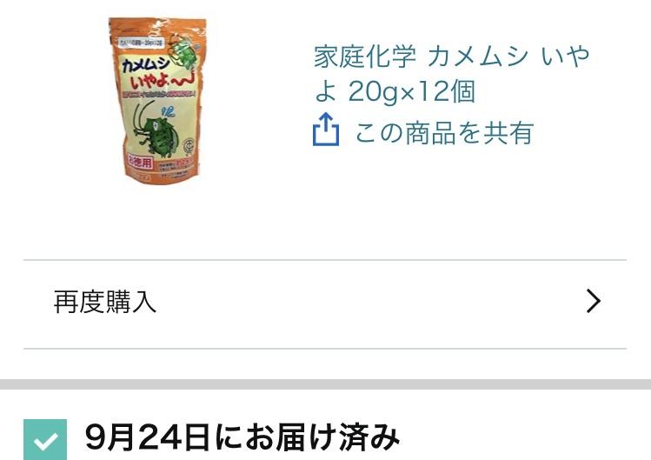Open the 家庭化学 カメムシ いやよ product link
This screenshot has width=651, height=460.
[x=451, y=74]
